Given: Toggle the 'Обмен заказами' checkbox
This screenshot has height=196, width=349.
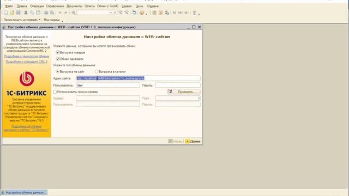Looking at the screenshot, I should [x=58, y=59].
